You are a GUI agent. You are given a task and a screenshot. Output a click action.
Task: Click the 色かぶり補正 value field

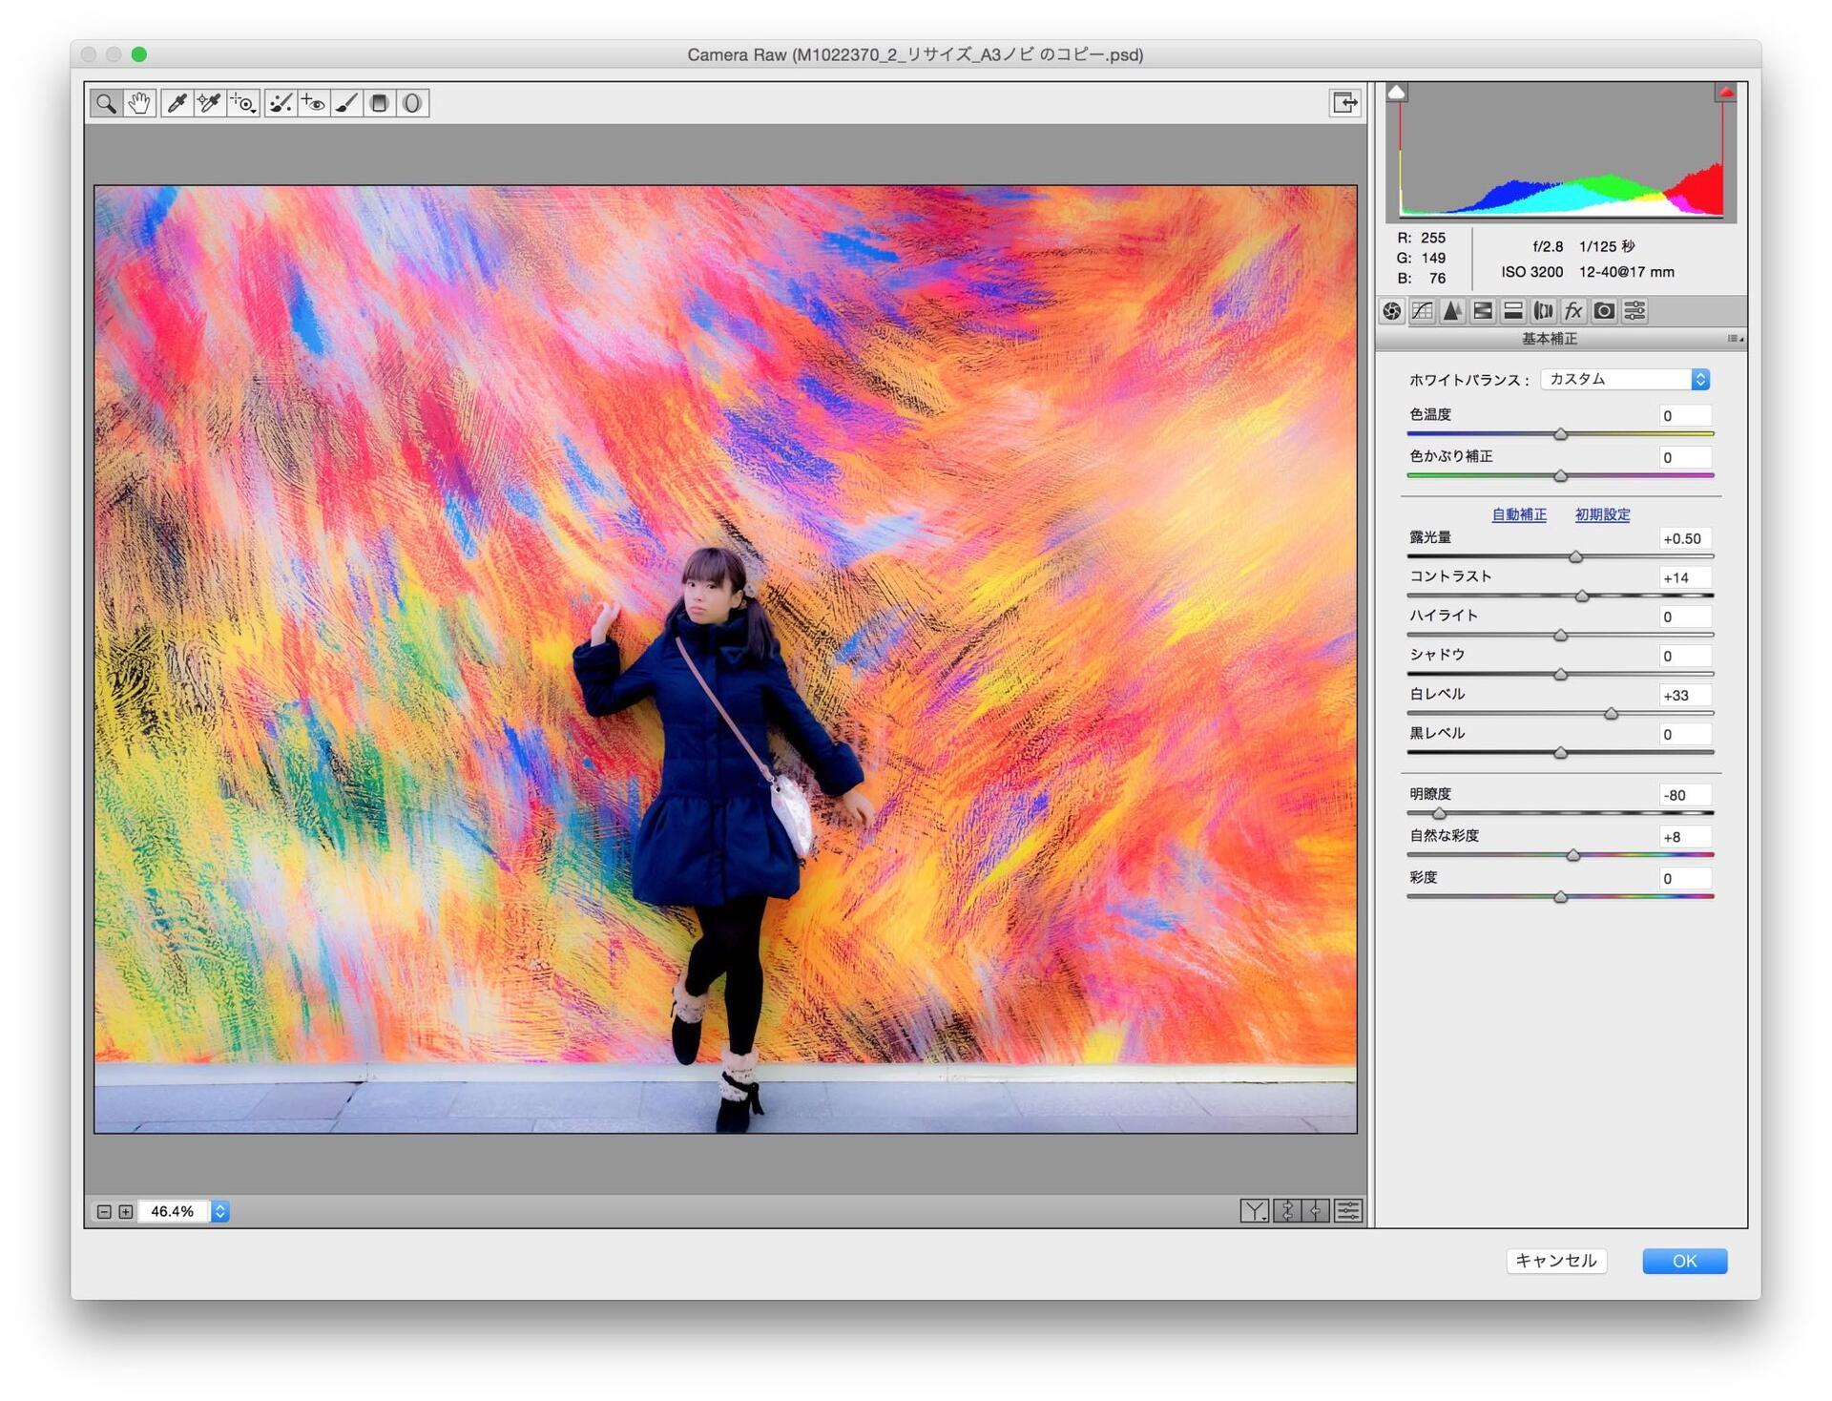(1684, 458)
